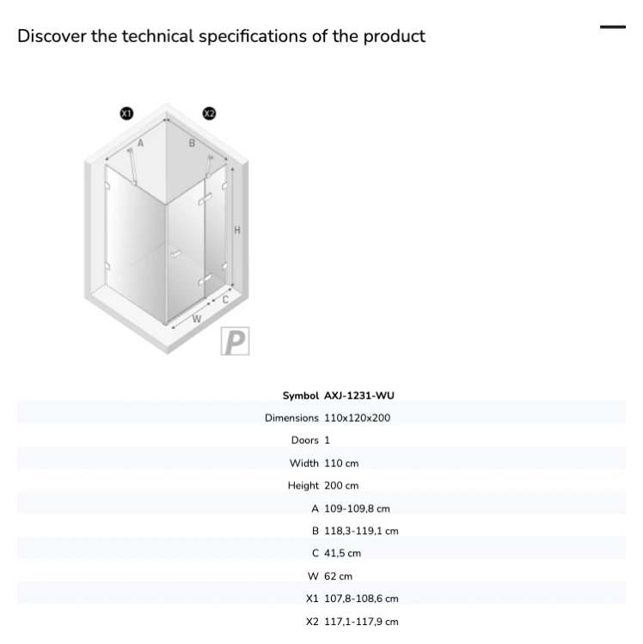
Task: Click the P orientation icon
Action: (x=236, y=341)
